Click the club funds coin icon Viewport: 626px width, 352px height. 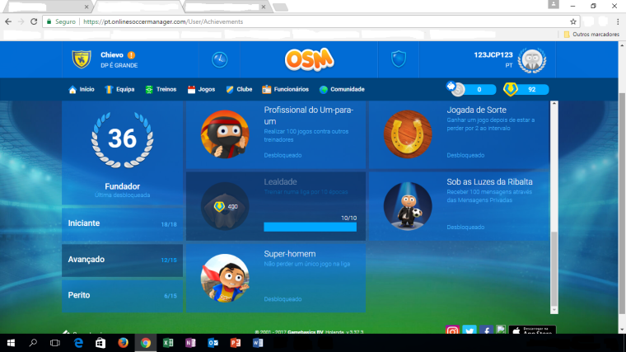(x=456, y=89)
